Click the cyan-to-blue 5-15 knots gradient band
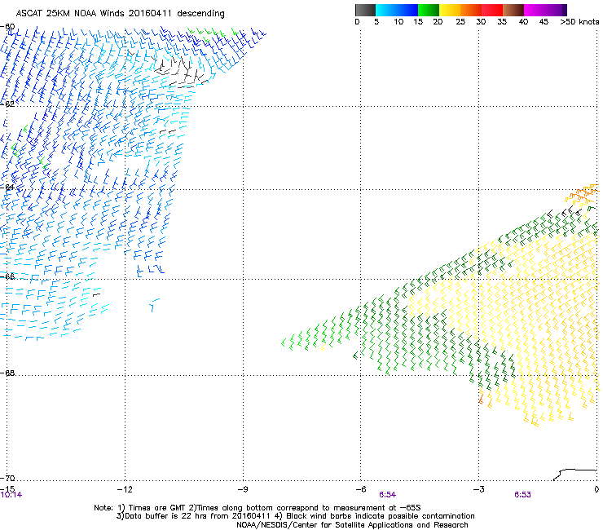 click(x=397, y=10)
